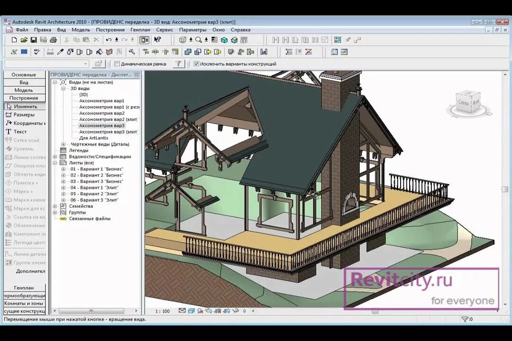This screenshot has width=512, height=341.
Task: Open the default 3D view house icon
Action: [234, 40]
